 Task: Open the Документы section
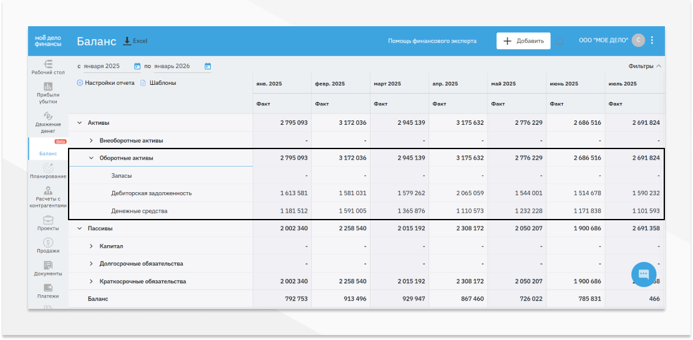48,269
